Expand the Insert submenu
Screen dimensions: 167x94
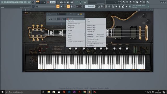coord(75,33)
